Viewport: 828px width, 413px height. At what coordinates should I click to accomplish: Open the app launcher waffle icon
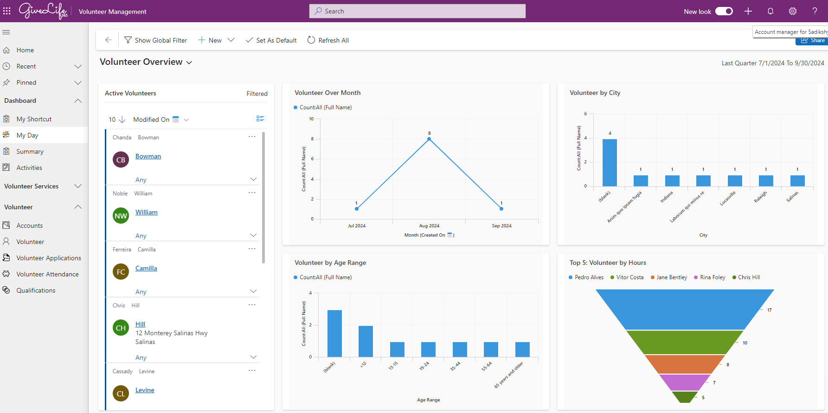(7, 11)
